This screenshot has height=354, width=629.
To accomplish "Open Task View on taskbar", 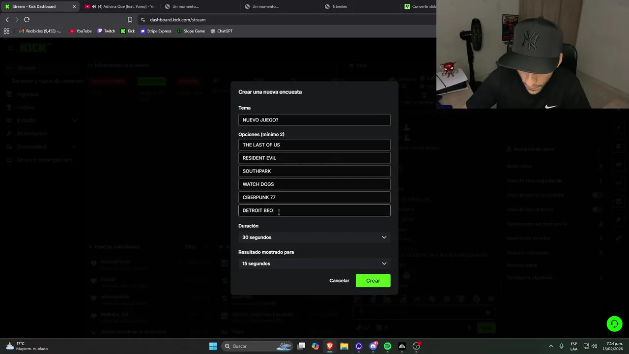I will pos(301,346).
